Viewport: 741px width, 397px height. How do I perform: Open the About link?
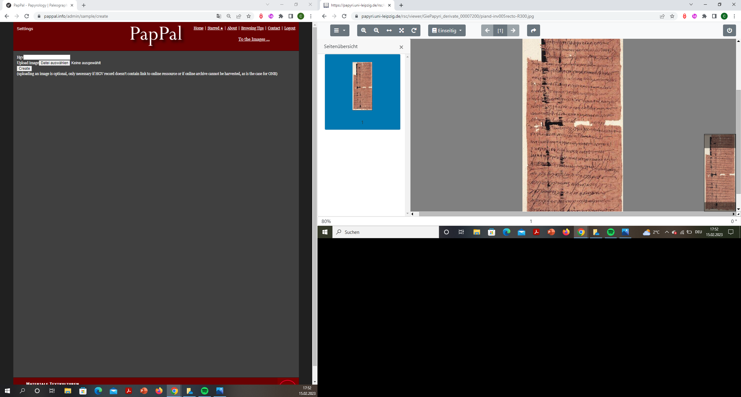tap(232, 28)
